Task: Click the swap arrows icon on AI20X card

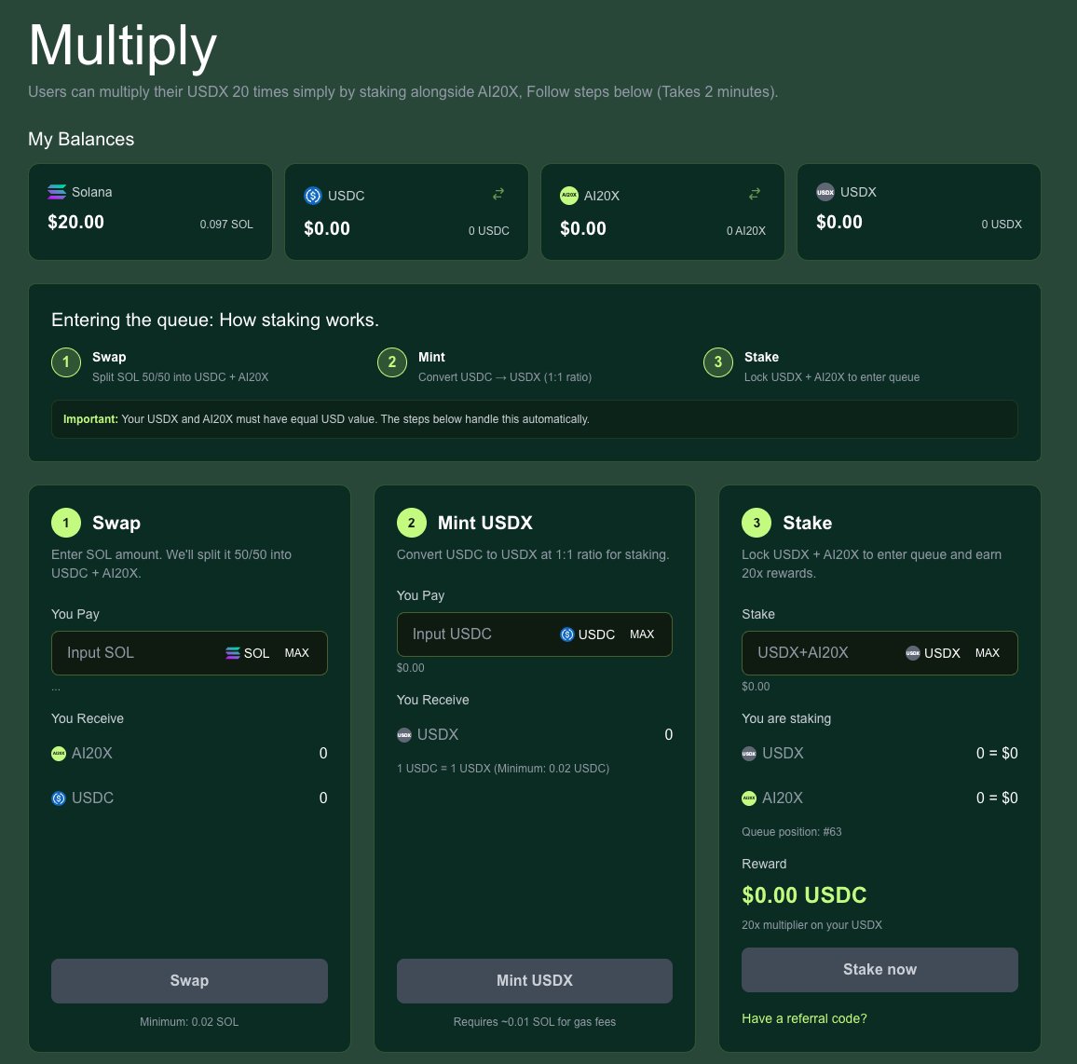Action: point(755,195)
